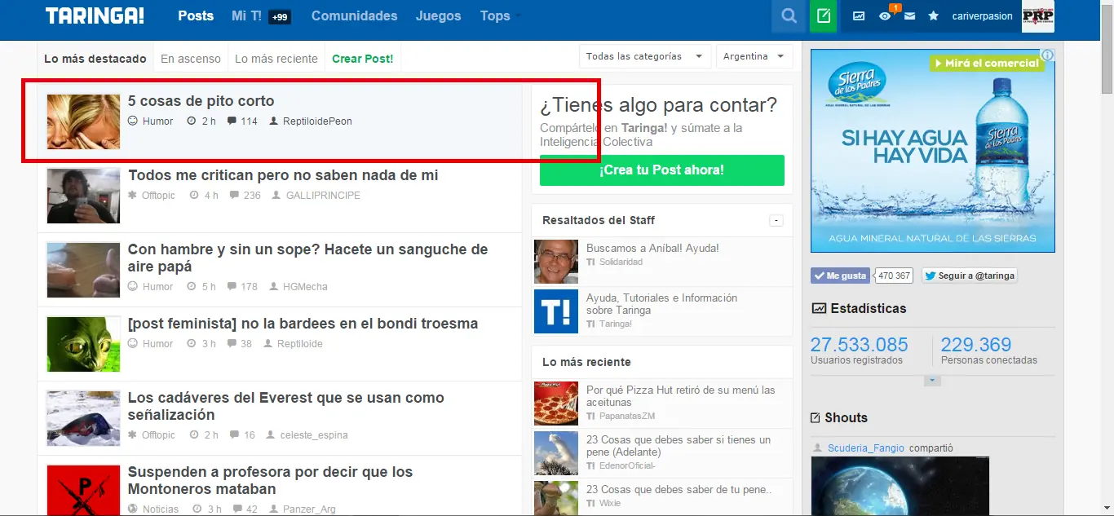Click the clock icon beside '4 h'
1114x516 pixels.
point(194,196)
